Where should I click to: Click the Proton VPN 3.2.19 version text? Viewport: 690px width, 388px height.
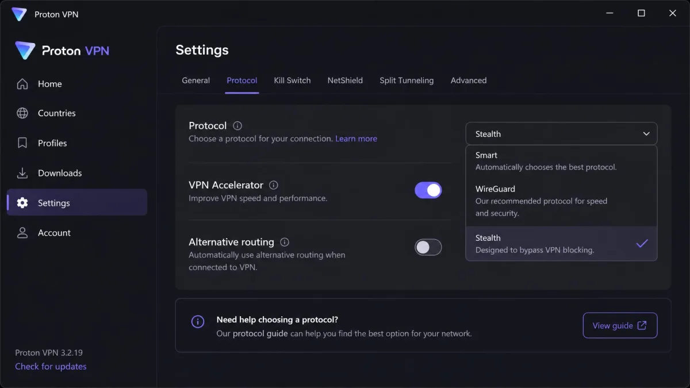pos(49,352)
